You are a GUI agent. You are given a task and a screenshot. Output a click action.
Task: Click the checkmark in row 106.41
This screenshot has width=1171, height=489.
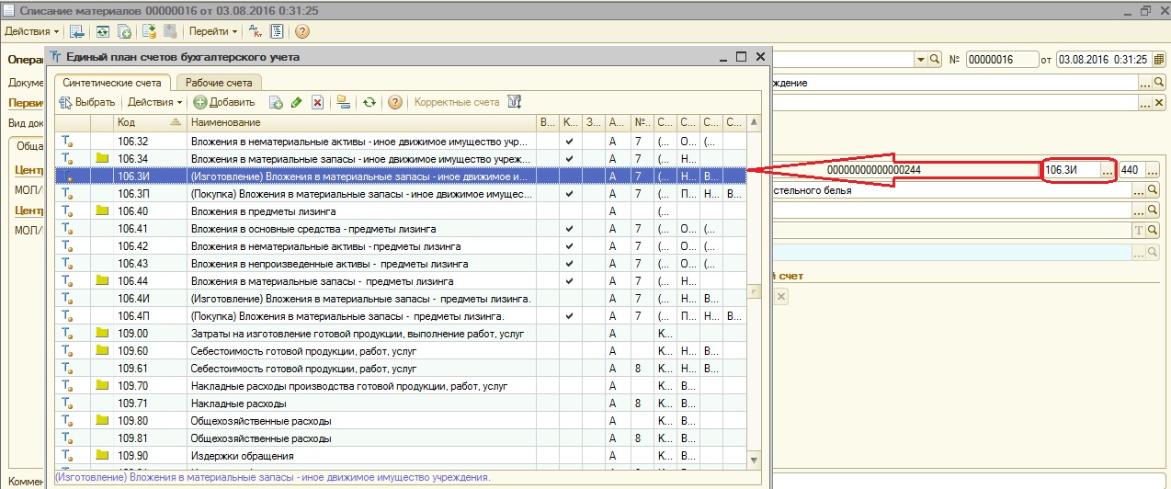coord(570,229)
